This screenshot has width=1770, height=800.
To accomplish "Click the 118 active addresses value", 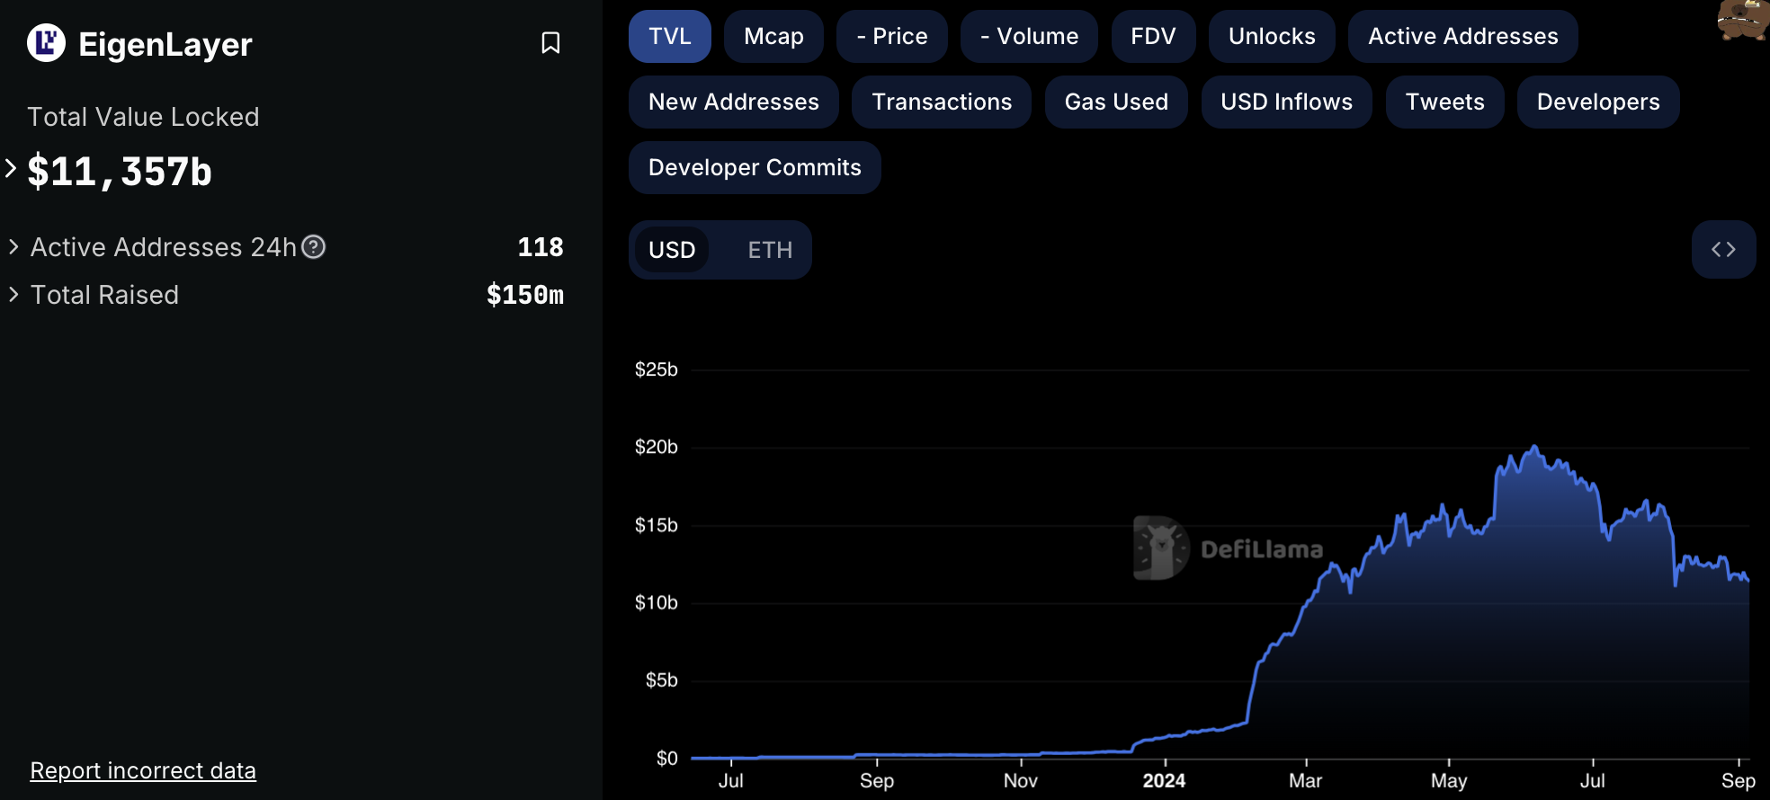I will [541, 247].
